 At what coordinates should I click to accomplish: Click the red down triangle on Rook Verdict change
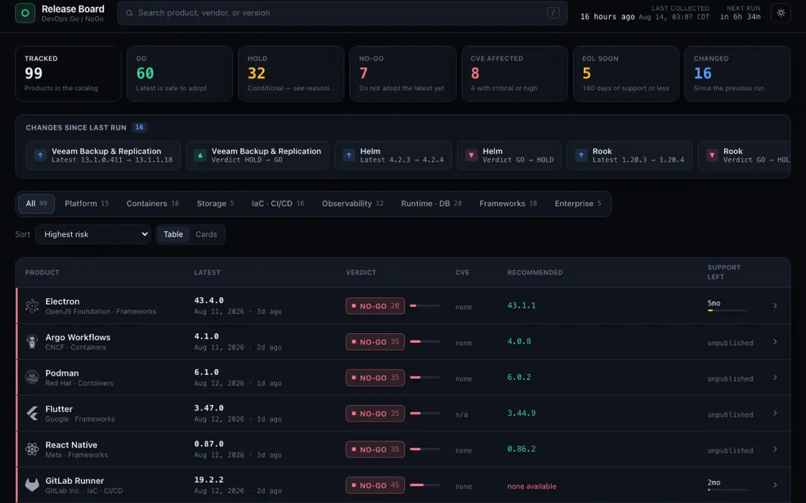pos(712,155)
